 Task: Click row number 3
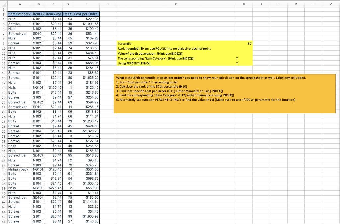[x=3, y=14]
